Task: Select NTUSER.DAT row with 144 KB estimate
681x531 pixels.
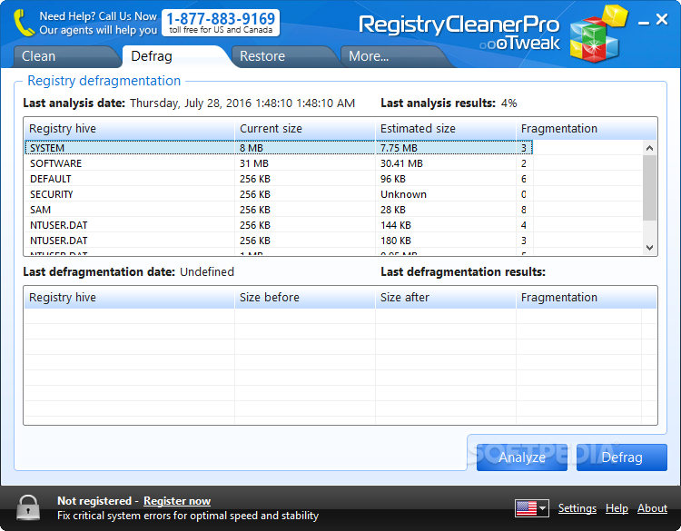Action: click(x=279, y=225)
